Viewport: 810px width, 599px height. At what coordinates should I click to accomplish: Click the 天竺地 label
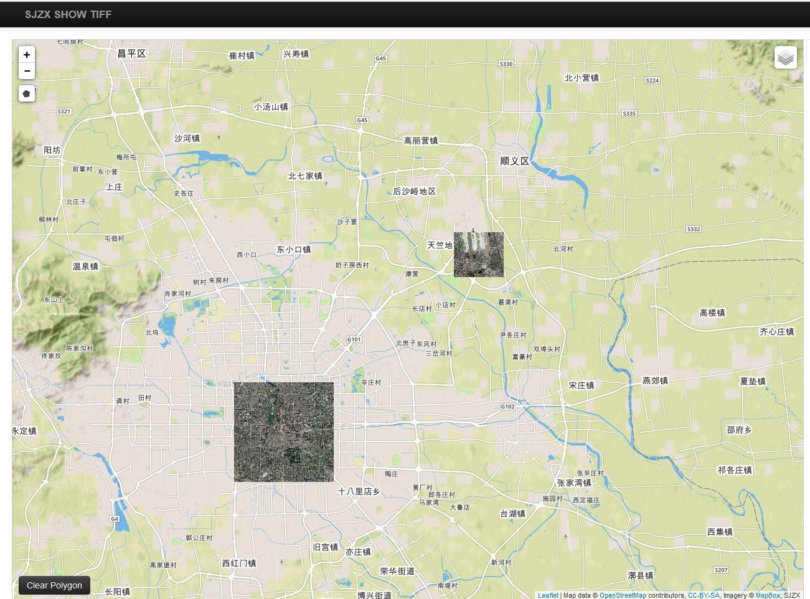tap(440, 245)
